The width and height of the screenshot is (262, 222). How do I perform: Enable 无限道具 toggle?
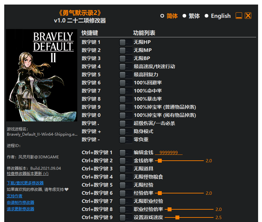(126, 169)
